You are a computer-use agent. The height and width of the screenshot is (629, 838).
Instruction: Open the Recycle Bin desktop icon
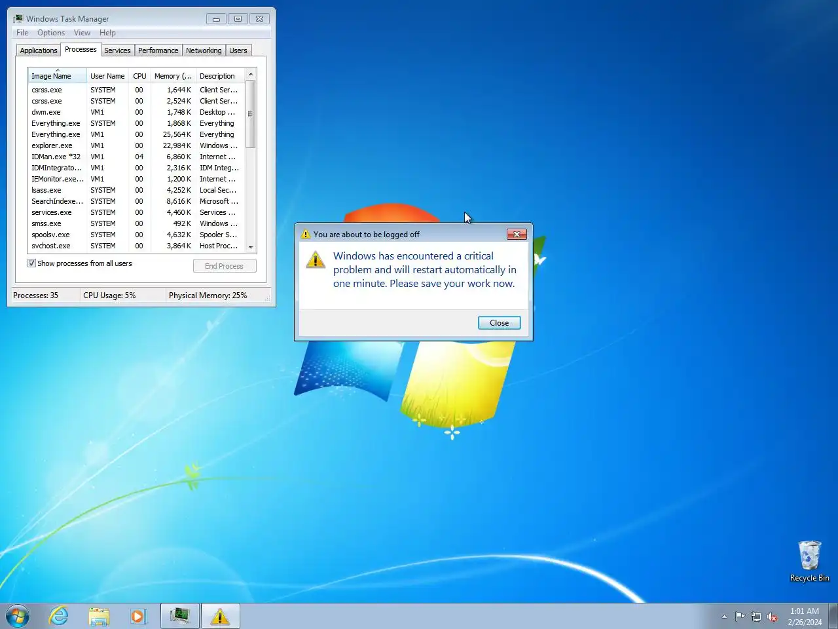pyautogui.click(x=810, y=561)
